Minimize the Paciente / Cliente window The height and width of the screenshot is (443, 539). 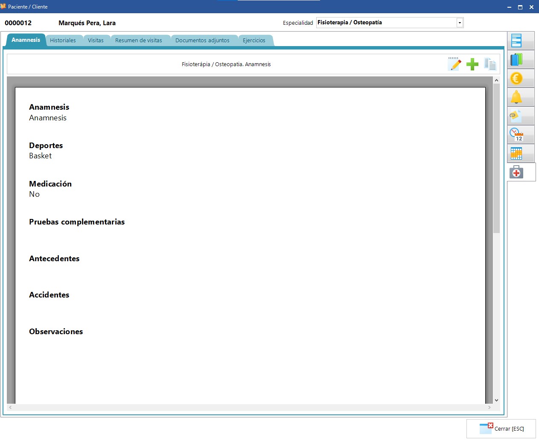coord(509,7)
